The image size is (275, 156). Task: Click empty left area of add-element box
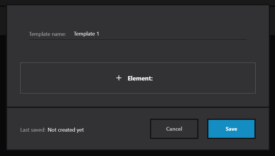point(67,78)
